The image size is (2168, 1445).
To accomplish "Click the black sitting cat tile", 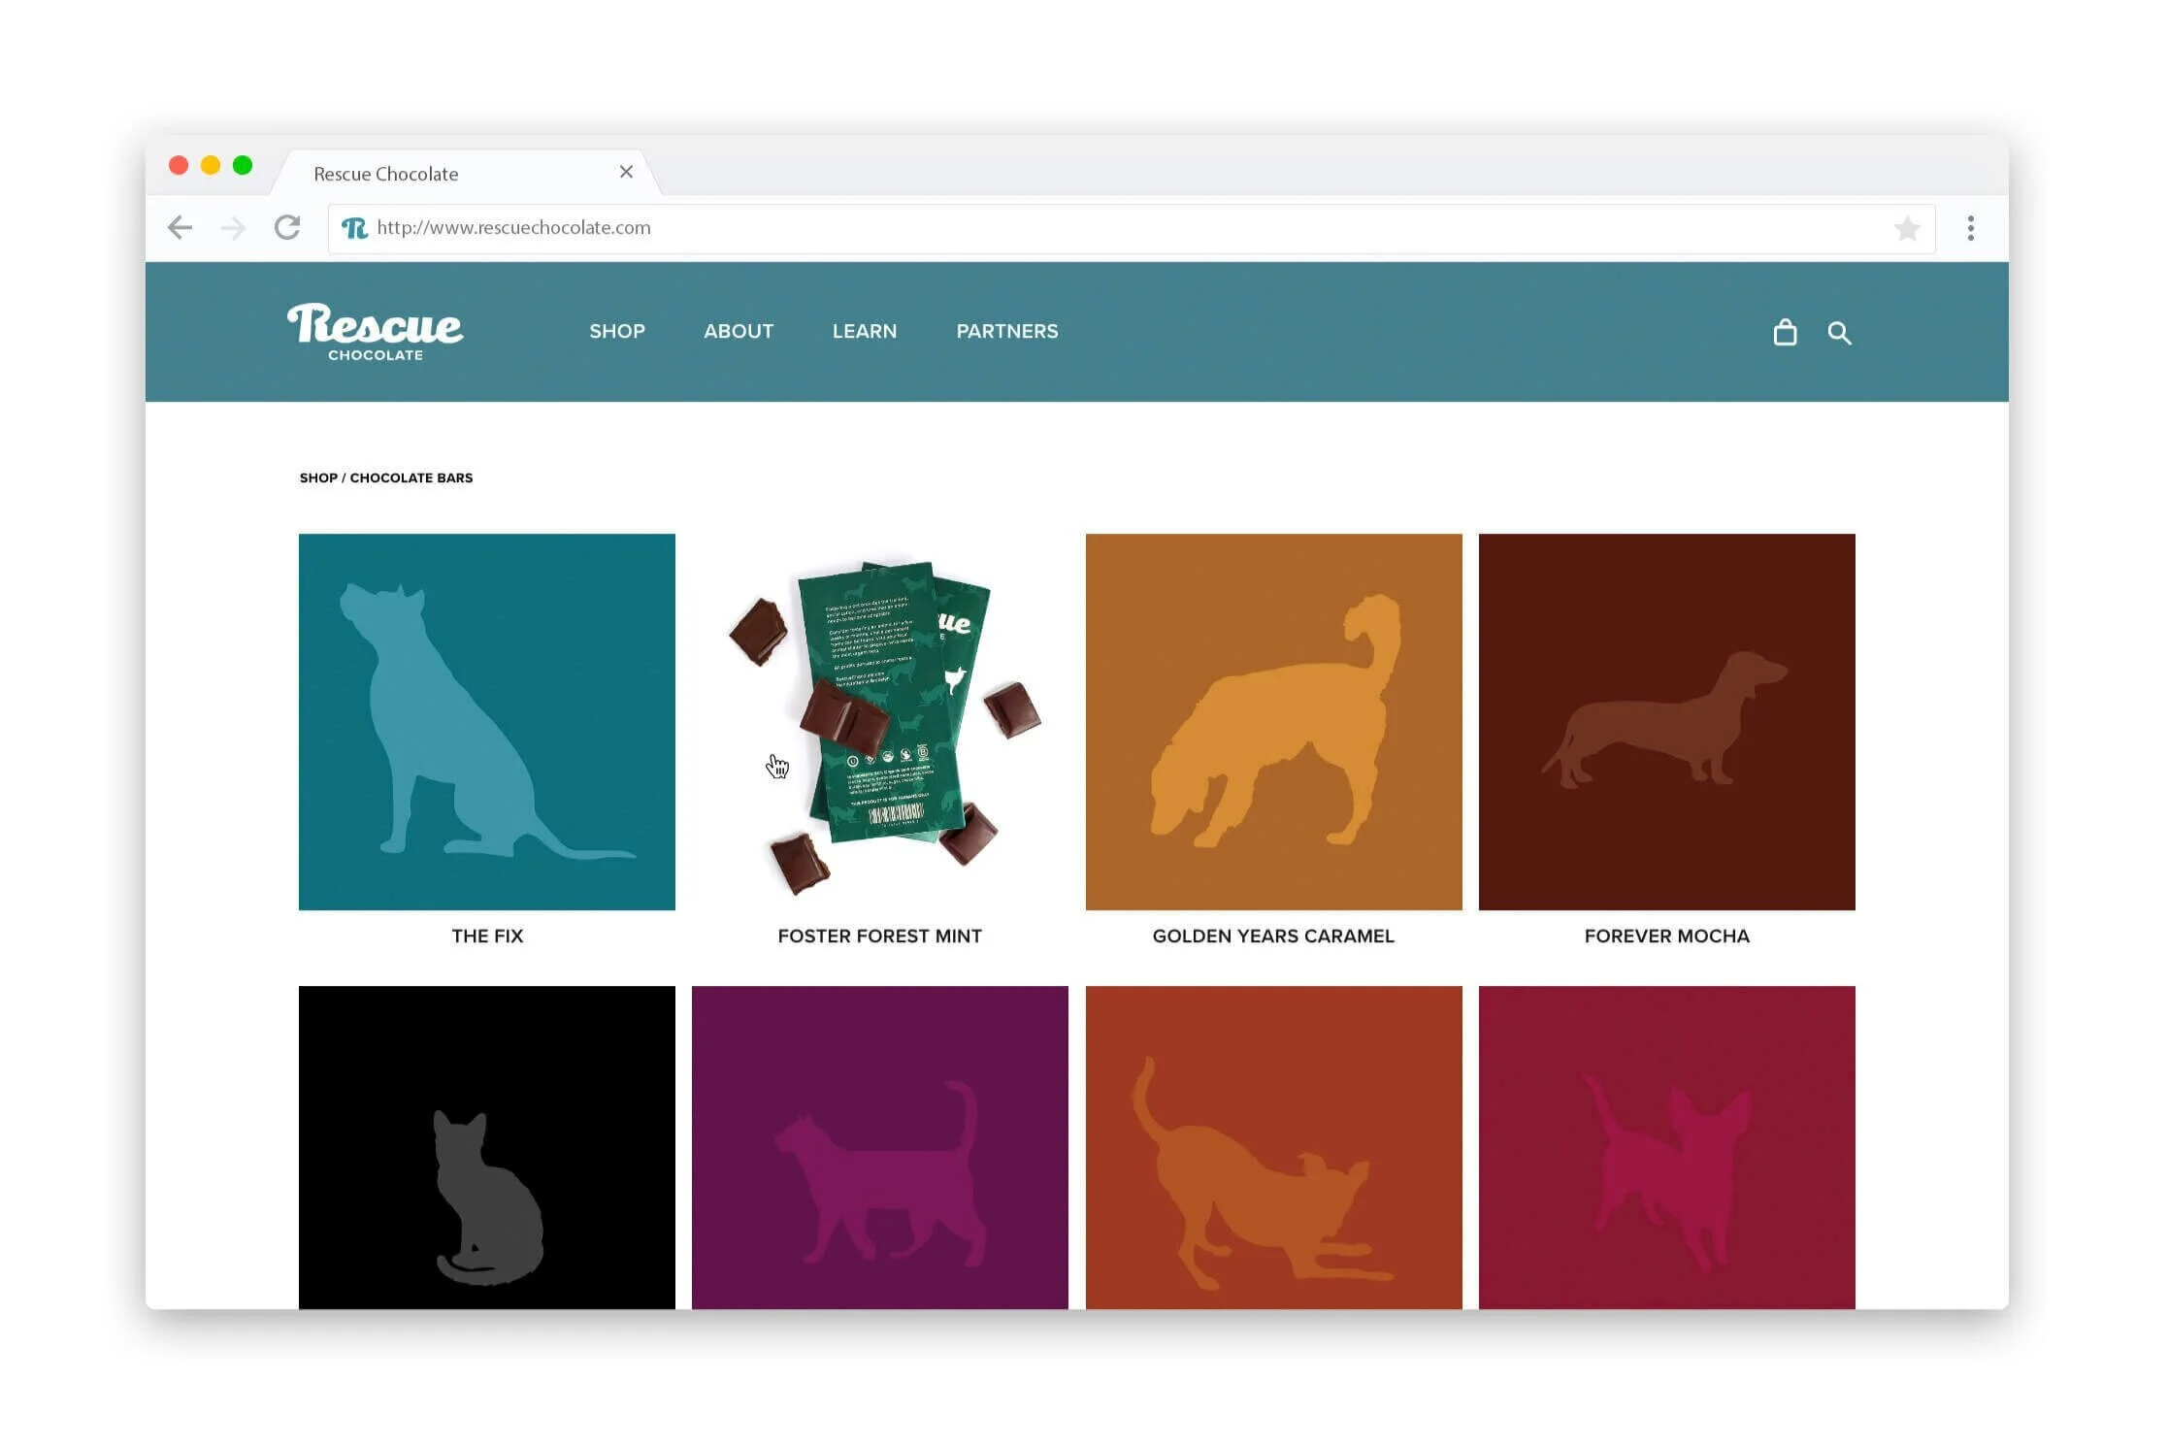I will pos(486,1147).
